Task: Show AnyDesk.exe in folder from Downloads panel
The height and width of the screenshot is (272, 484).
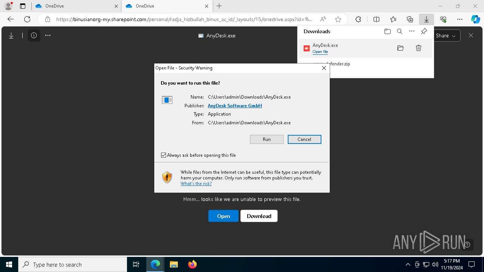Action: [x=400, y=48]
